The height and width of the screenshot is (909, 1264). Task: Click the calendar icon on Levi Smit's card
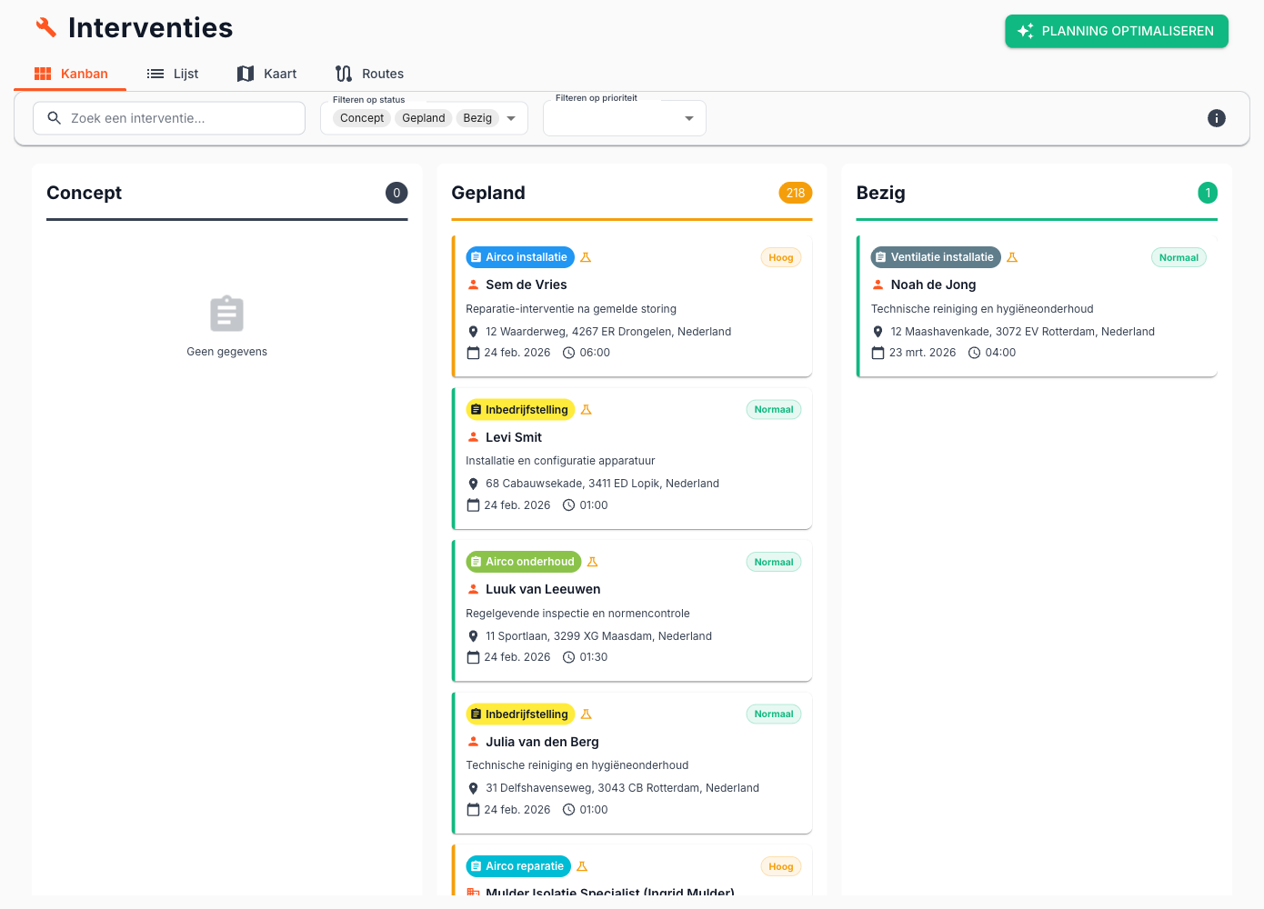tap(474, 504)
